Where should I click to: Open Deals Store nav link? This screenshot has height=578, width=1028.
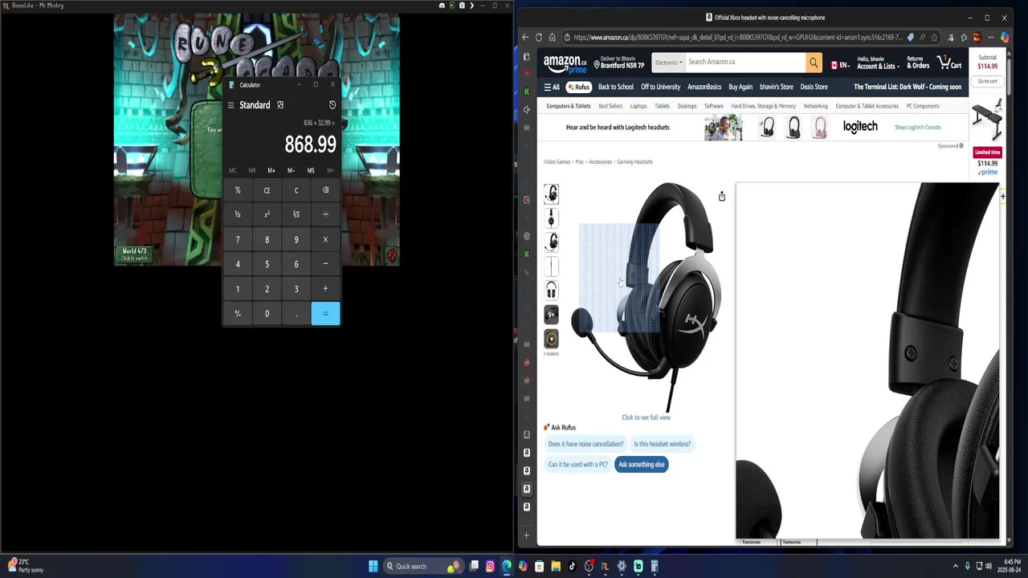coord(814,87)
